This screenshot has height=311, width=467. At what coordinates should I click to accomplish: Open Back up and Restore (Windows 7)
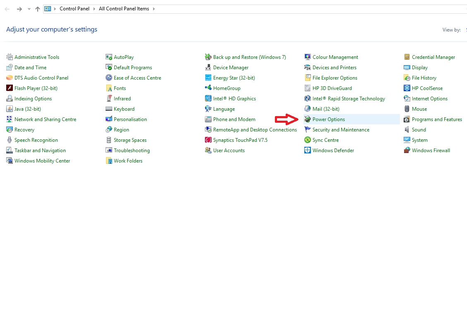click(x=250, y=57)
